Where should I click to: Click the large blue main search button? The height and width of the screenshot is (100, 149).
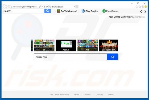point(113,57)
